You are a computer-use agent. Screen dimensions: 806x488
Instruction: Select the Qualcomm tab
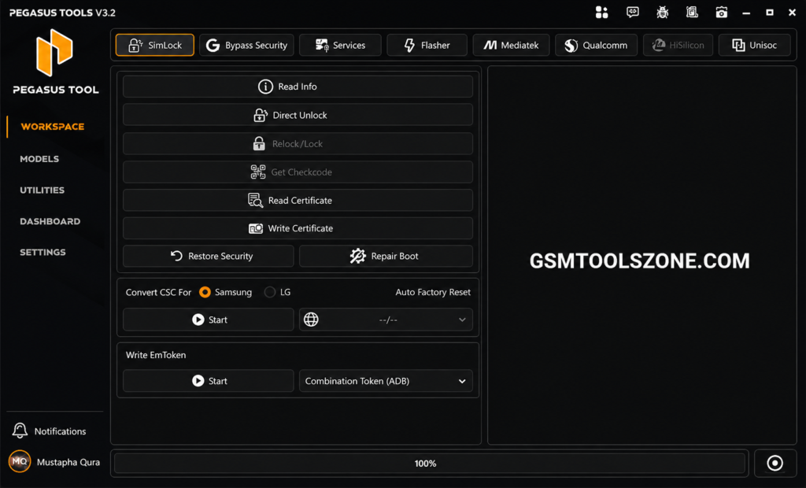pos(596,45)
